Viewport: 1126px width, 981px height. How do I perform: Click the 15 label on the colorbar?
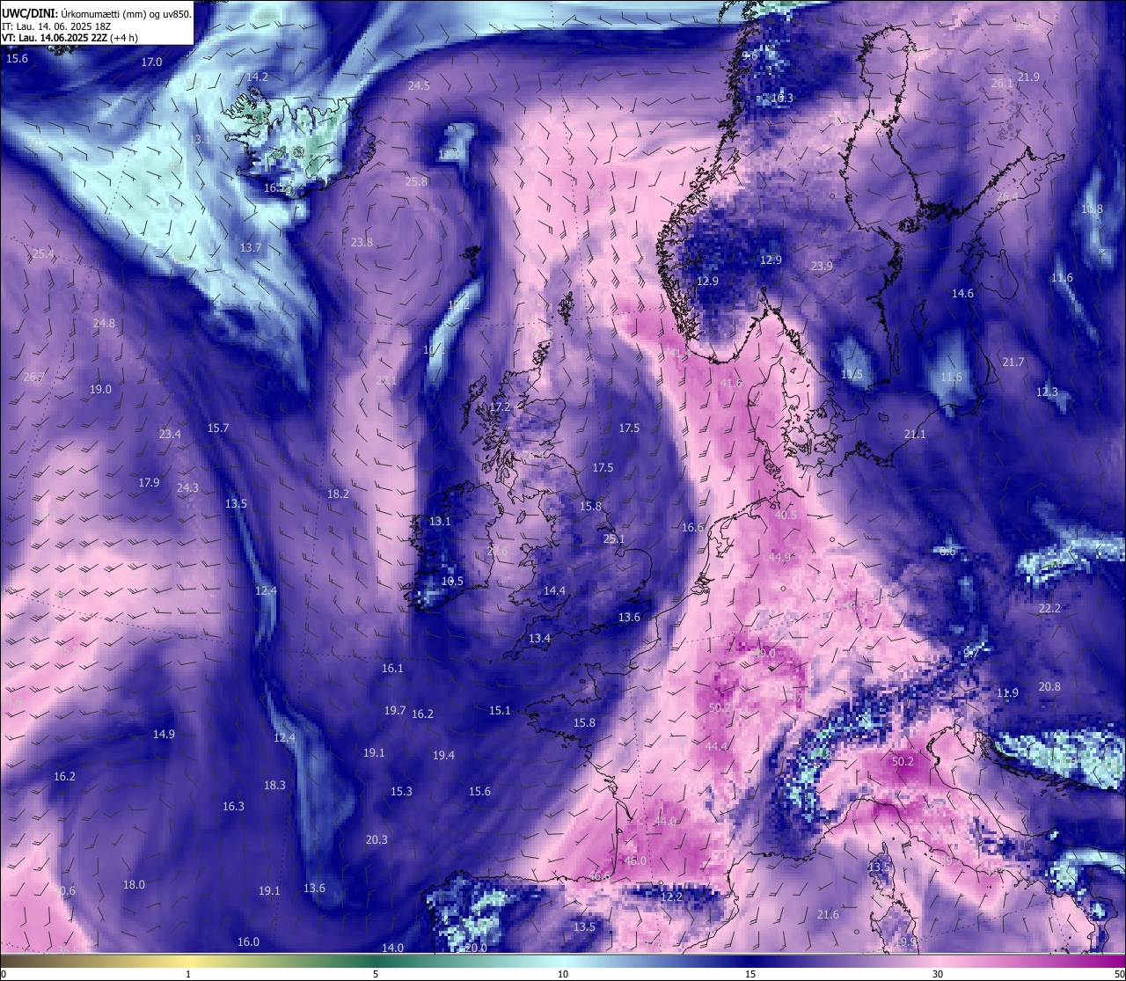[750, 974]
